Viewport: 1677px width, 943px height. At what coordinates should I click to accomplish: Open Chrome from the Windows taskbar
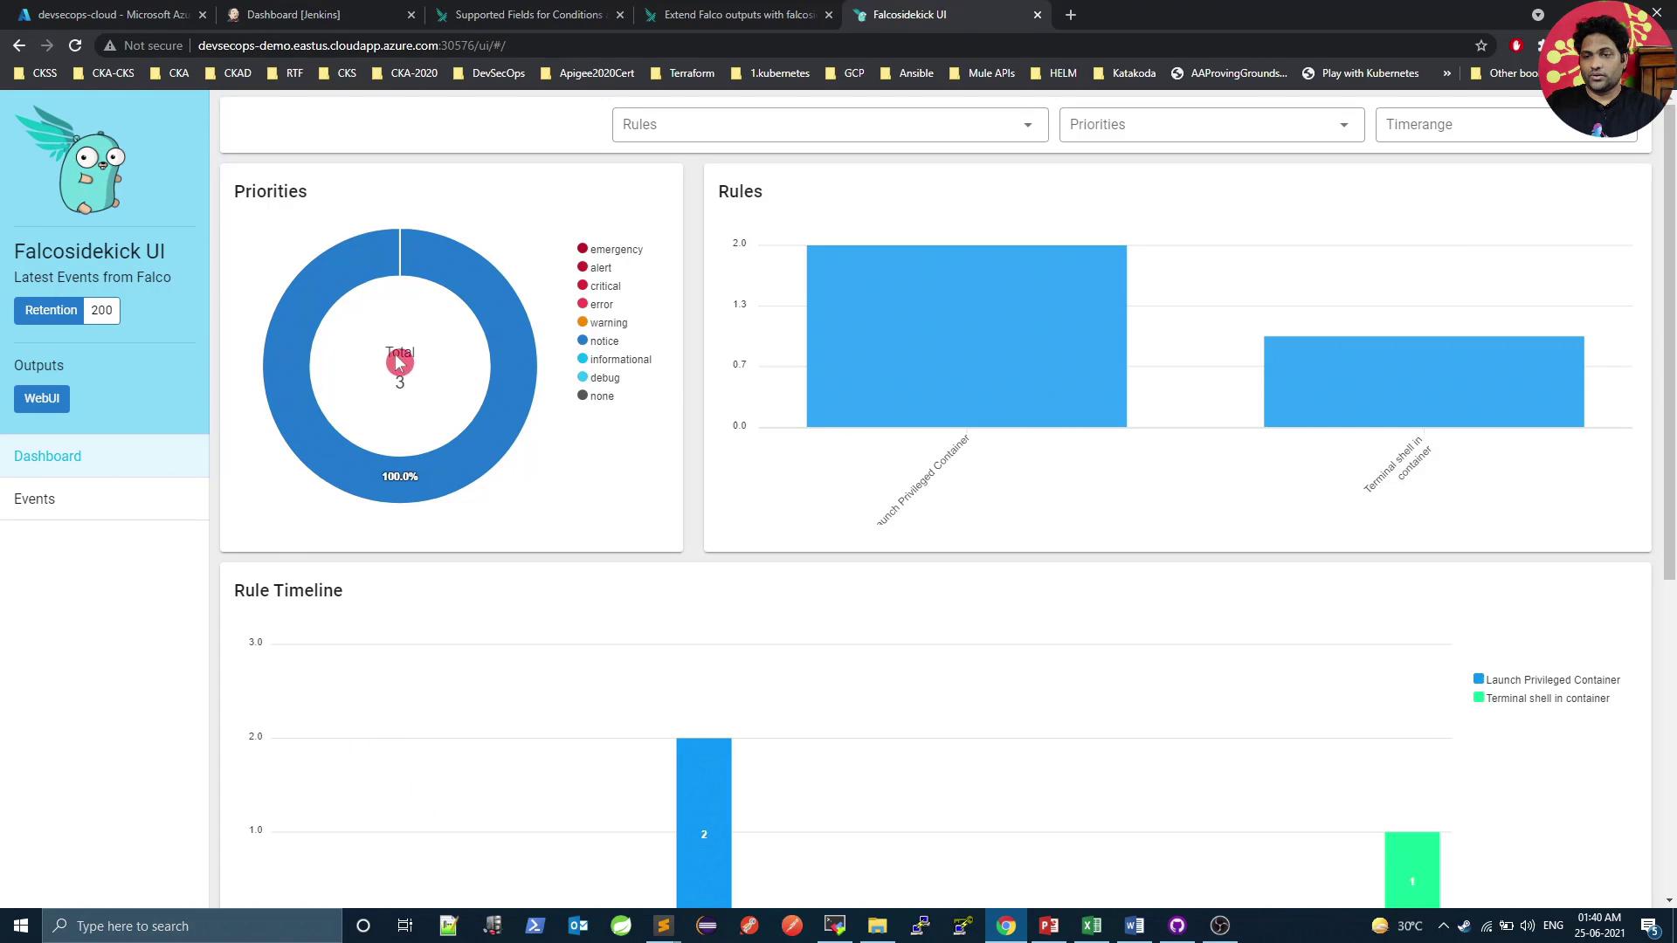coord(1005,926)
